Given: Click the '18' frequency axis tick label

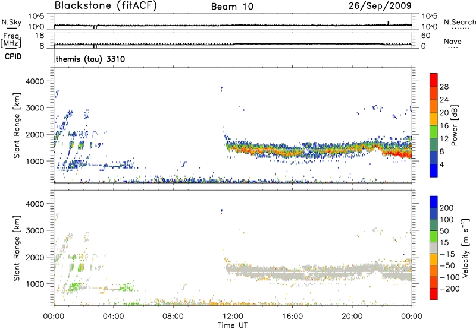Looking at the screenshot, I should tap(40, 36).
